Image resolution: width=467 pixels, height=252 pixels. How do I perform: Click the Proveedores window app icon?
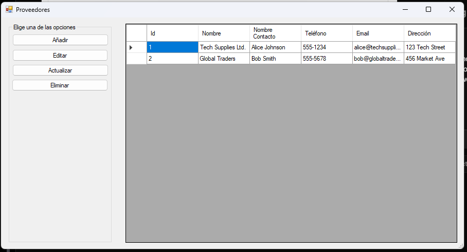(9, 9)
